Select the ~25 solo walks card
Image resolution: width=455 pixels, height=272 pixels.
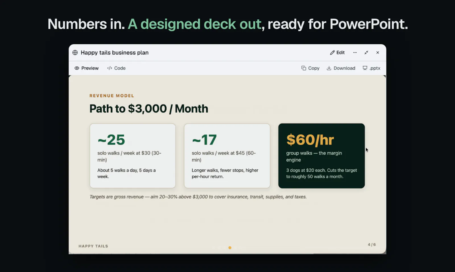pyautogui.click(x=133, y=156)
